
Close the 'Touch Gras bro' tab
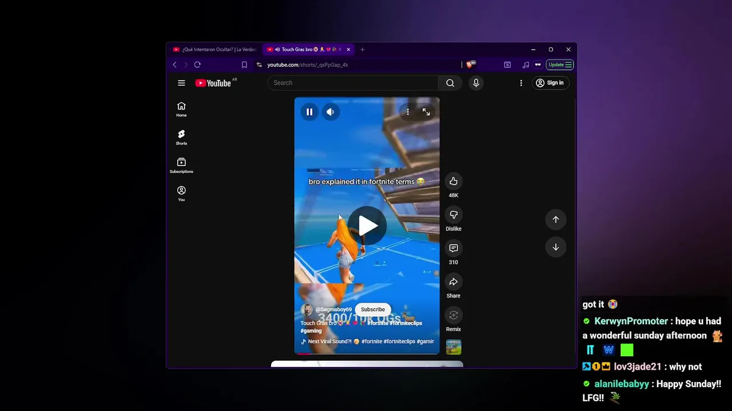pos(348,50)
